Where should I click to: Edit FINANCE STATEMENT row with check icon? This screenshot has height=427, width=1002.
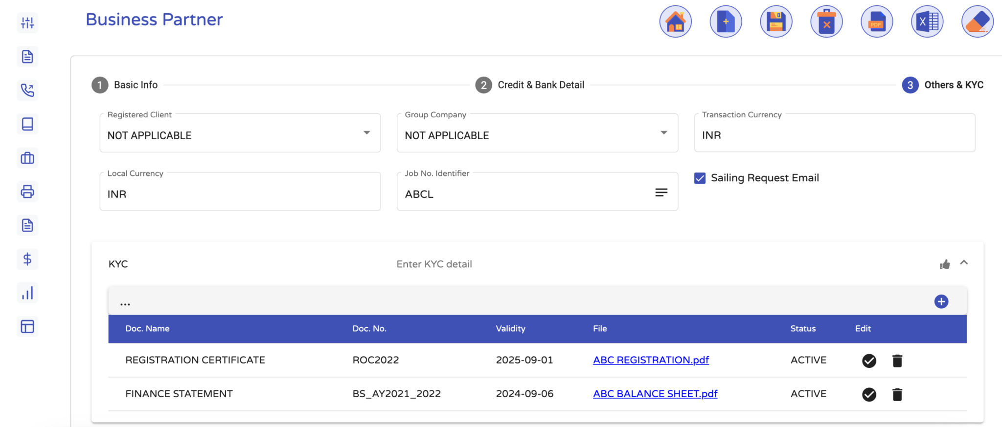869,394
